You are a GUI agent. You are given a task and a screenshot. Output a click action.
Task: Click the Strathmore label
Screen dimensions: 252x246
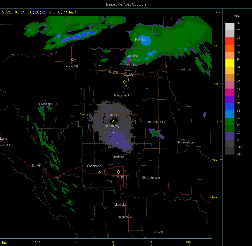(151, 178)
